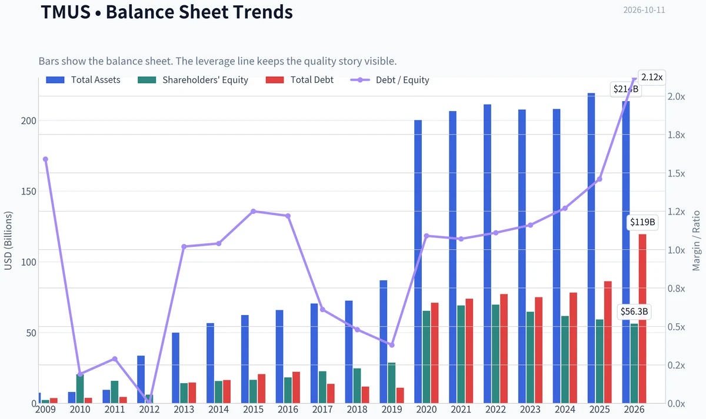Select the "Margin / Ratio" axis title
706x419 pixels.
(x=697, y=240)
